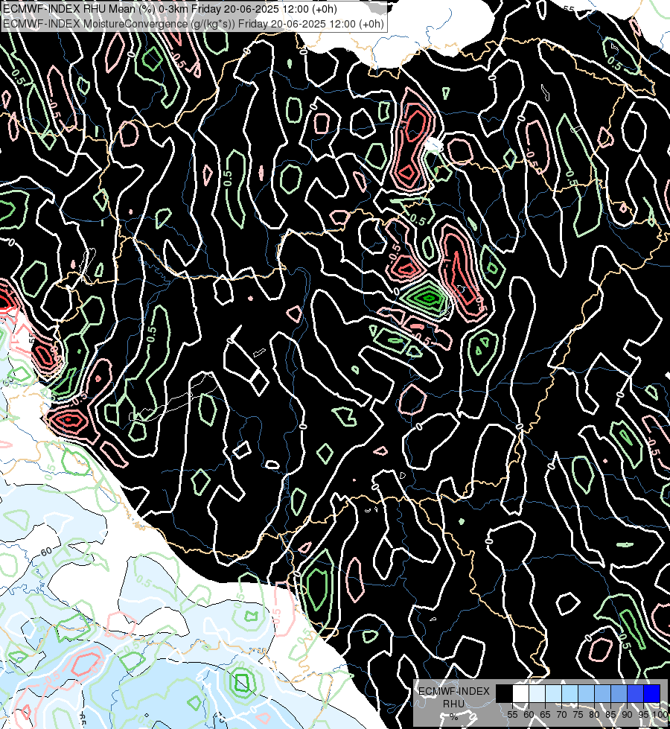Click the legend tick label 95
This screenshot has width=670, height=729.
coord(643,715)
